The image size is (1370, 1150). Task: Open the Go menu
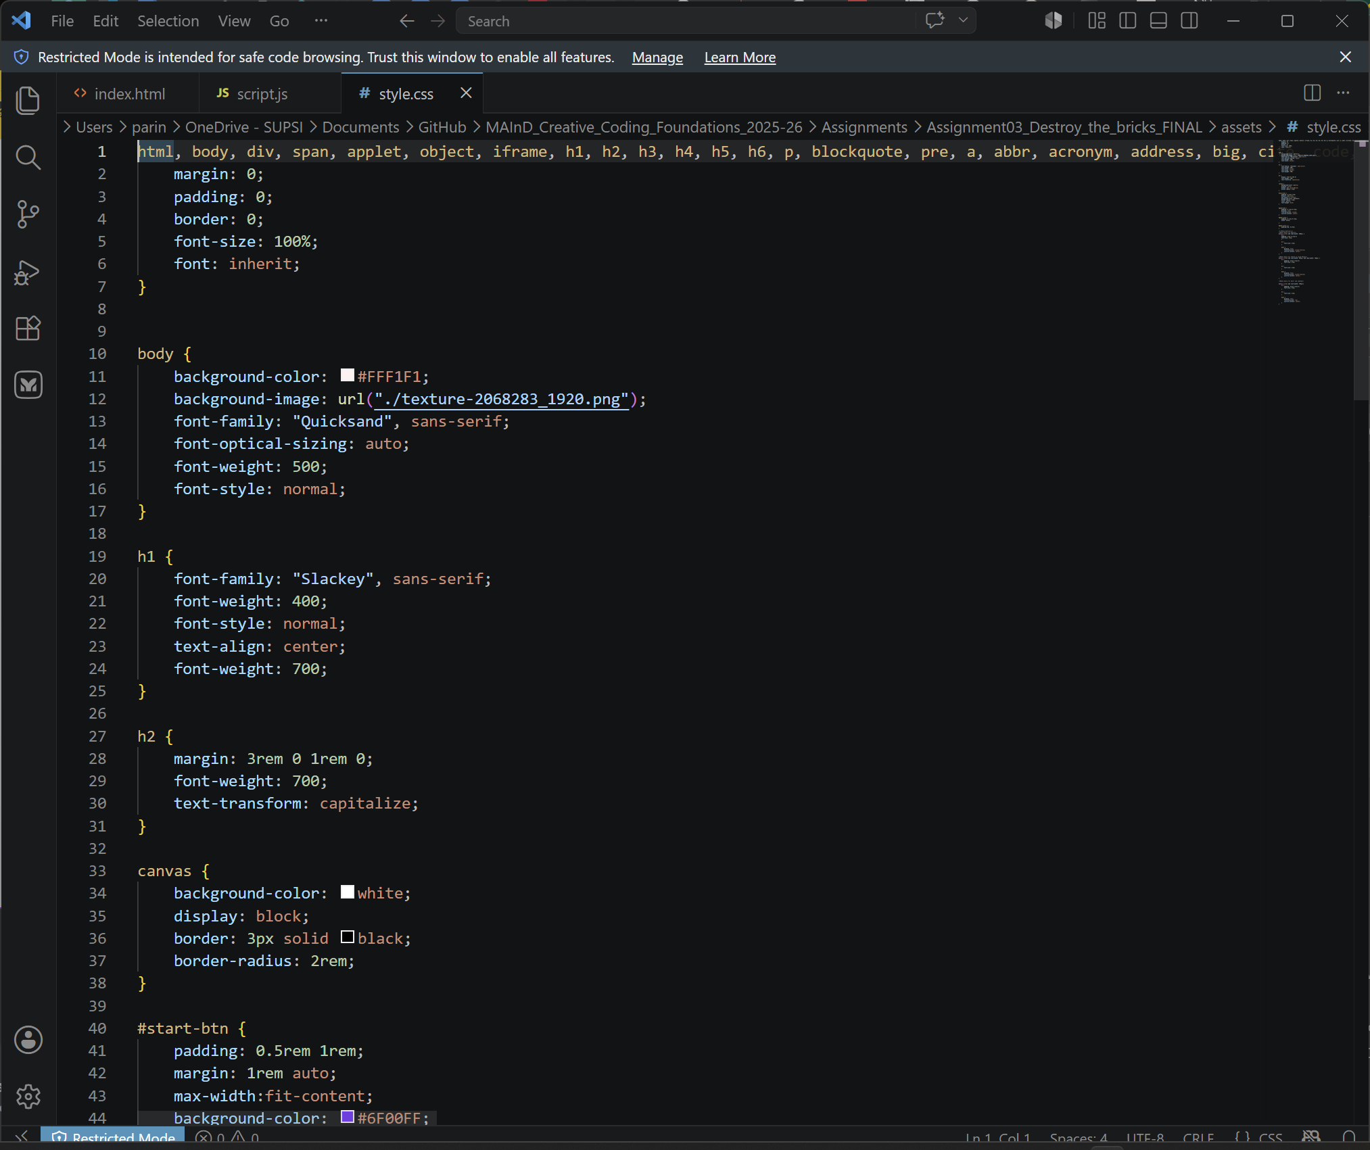coord(279,21)
